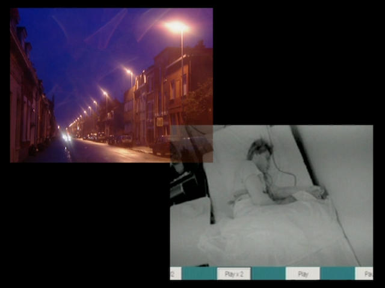Click the oncoming car headlights
This screenshot has height=288, width=385.
pyautogui.click(x=66, y=137)
